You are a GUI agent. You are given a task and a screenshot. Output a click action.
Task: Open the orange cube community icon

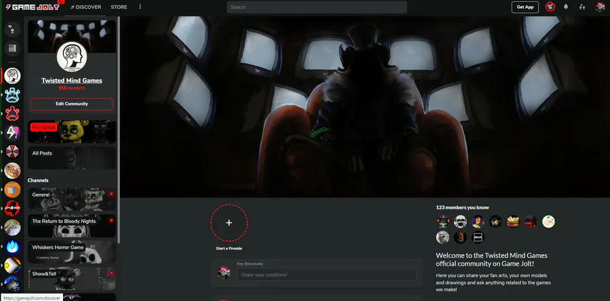pyautogui.click(x=12, y=190)
